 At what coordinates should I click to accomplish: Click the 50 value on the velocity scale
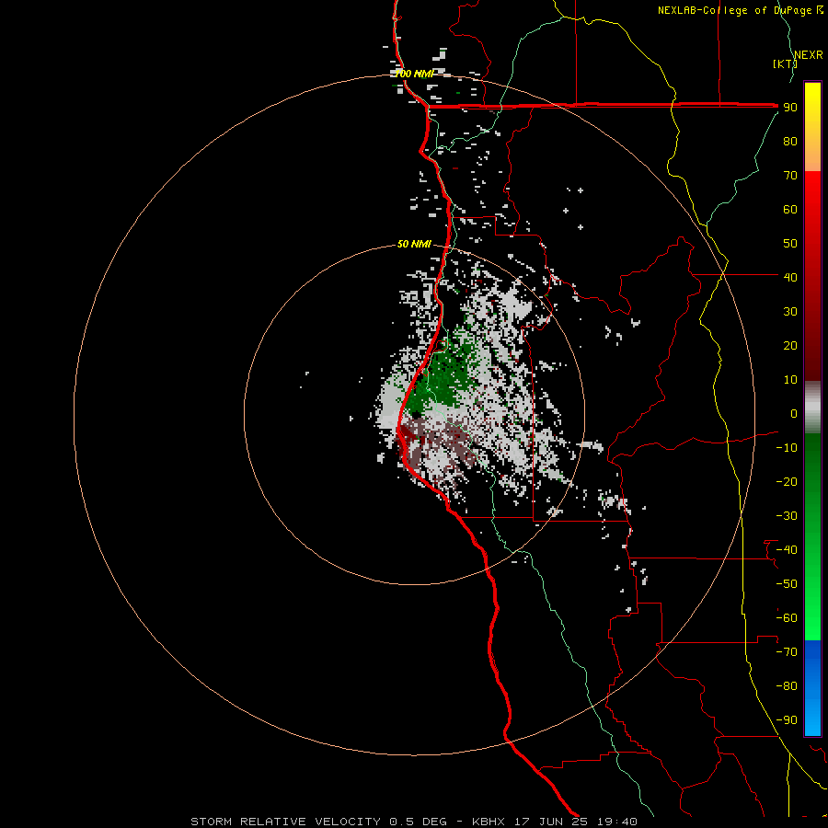tap(790, 244)
